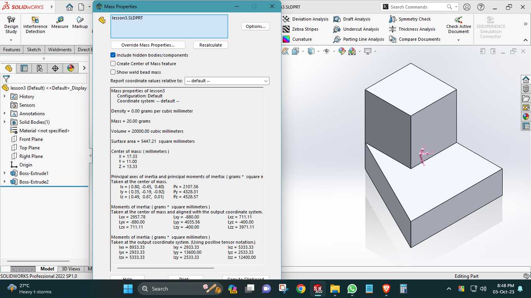This screenshot has width=531, height=298.
Task: Show Curvature coloring
Action: point(297,39)
